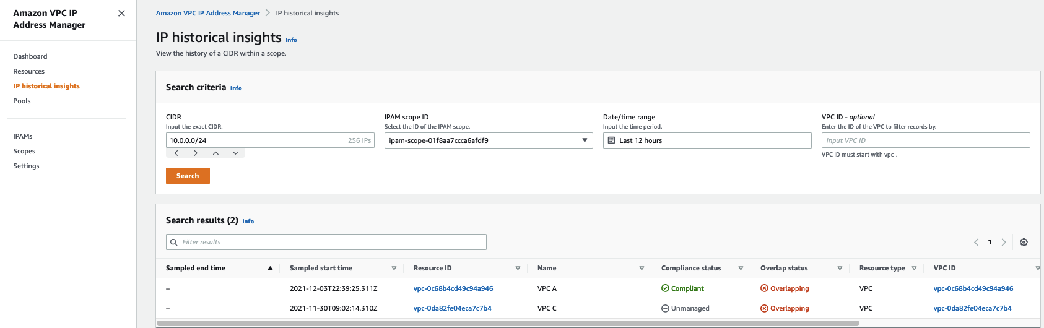1044x328 pixels.
Task: Sort by Name column arrow
Action: [642, 268]
